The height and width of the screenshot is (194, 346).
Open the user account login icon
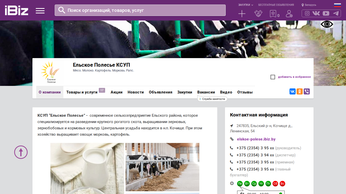click(x=289, y=14)
